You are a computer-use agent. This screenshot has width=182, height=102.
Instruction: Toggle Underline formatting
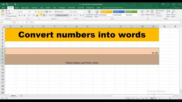pyautogui.click(x=24, y=15)
